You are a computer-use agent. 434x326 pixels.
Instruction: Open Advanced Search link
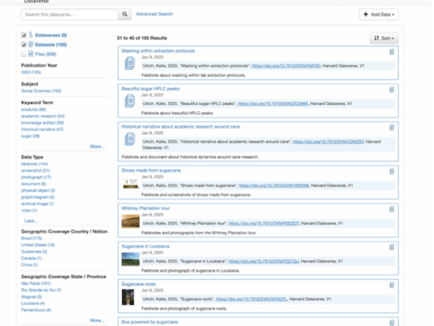pos(155,14)
